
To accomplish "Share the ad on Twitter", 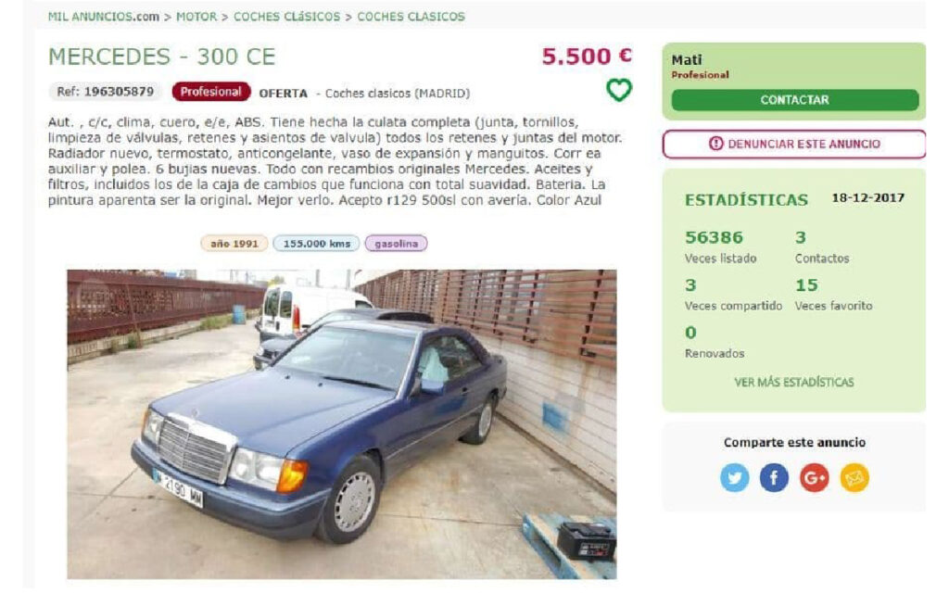I will point(734,477).
